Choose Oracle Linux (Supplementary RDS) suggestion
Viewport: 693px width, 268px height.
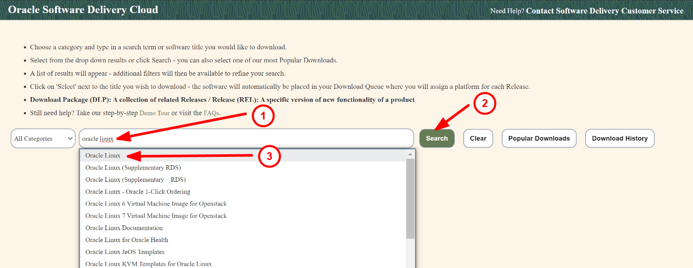tap(133, 168)
